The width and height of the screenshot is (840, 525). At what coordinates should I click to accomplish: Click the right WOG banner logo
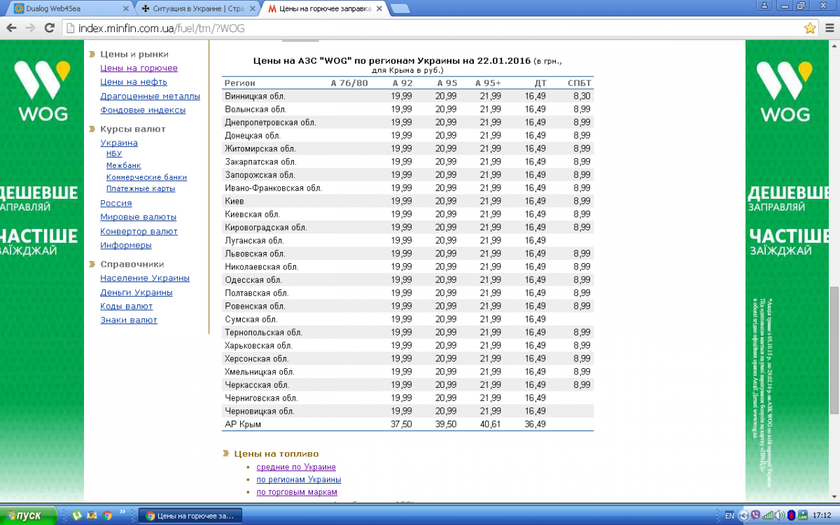click(784, 91)
